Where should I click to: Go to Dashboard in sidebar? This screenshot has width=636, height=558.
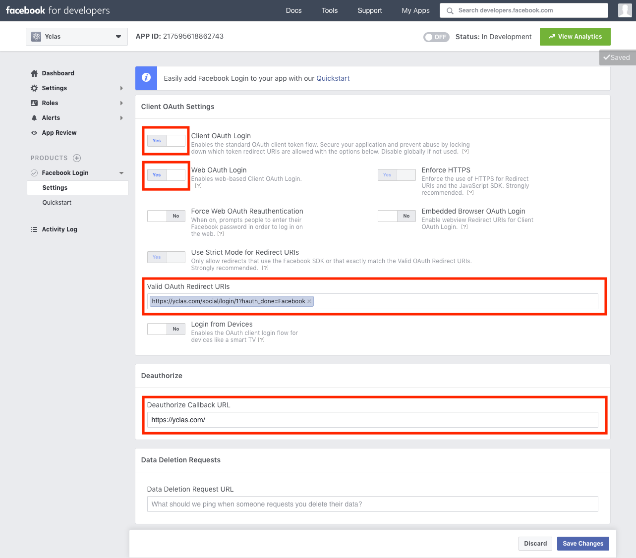coord(58,73)
